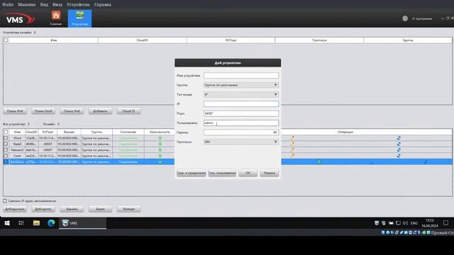Viewport: 454px width, 255px height.
Task: Check the Vhod device checkbox
Action: [6, 138]
